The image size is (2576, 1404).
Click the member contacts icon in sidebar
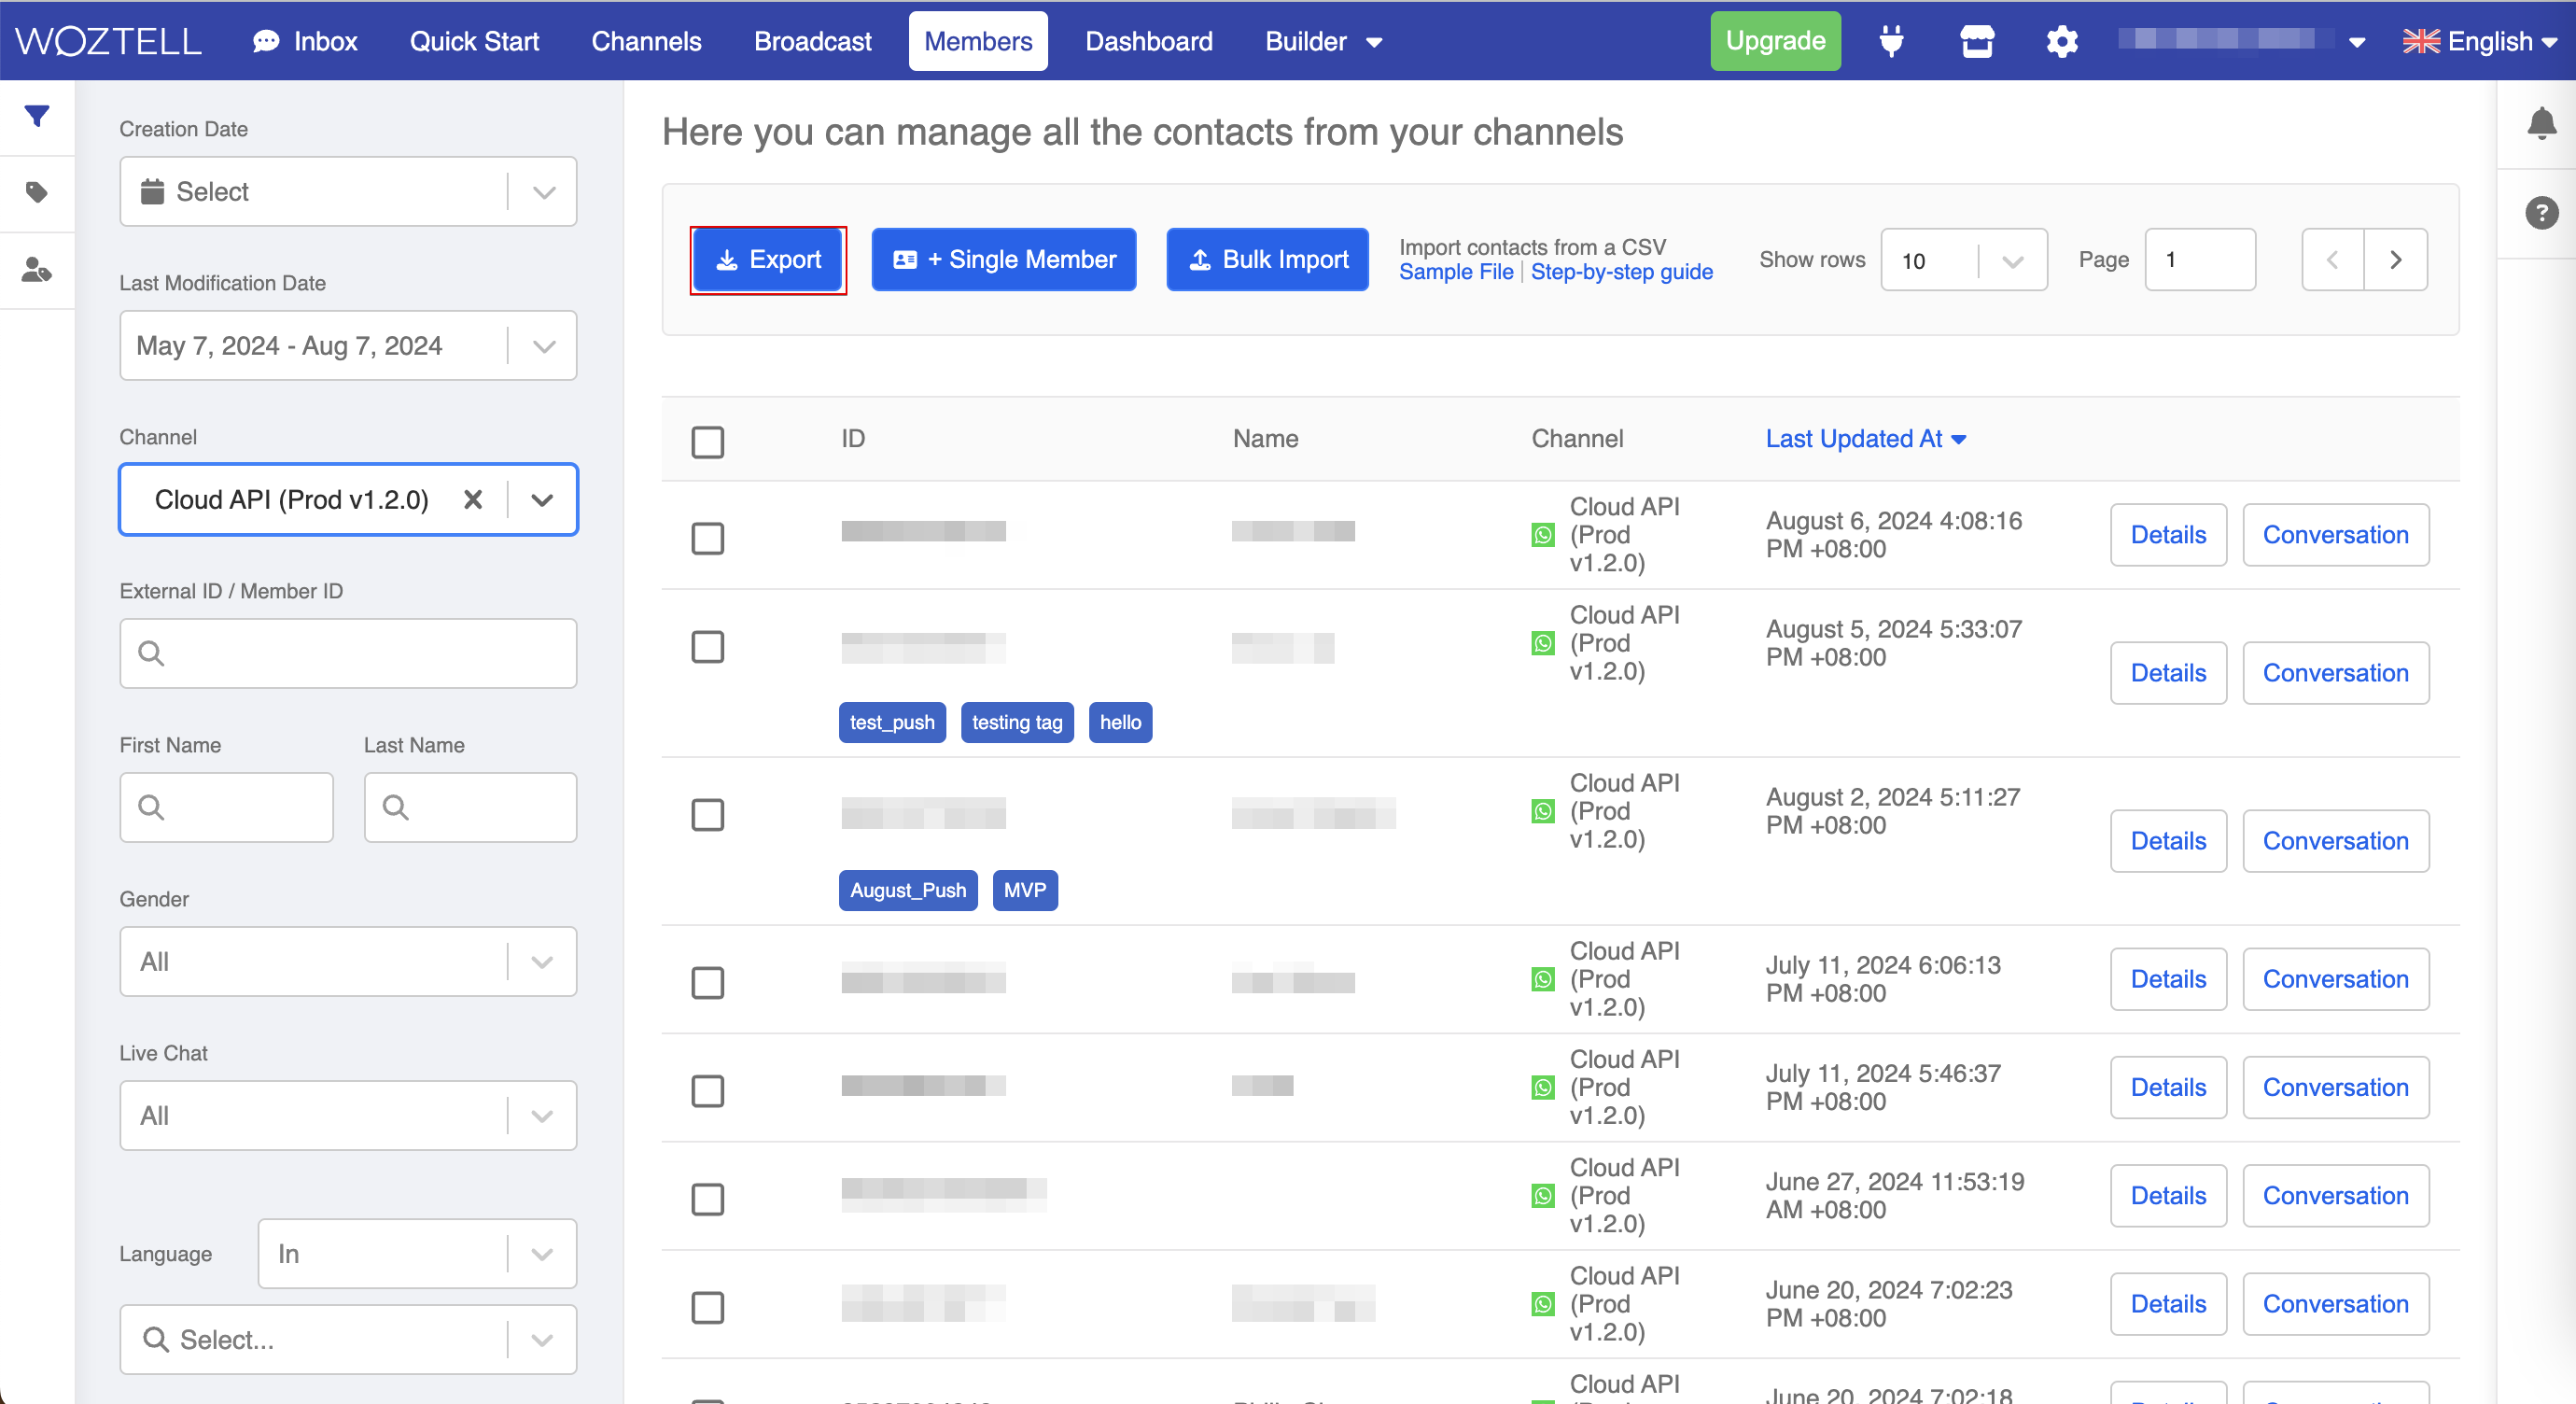[37, 268]
